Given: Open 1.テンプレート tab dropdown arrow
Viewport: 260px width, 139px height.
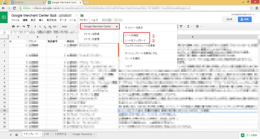Looking at the screenshot, I should click(x=40, y=134).
